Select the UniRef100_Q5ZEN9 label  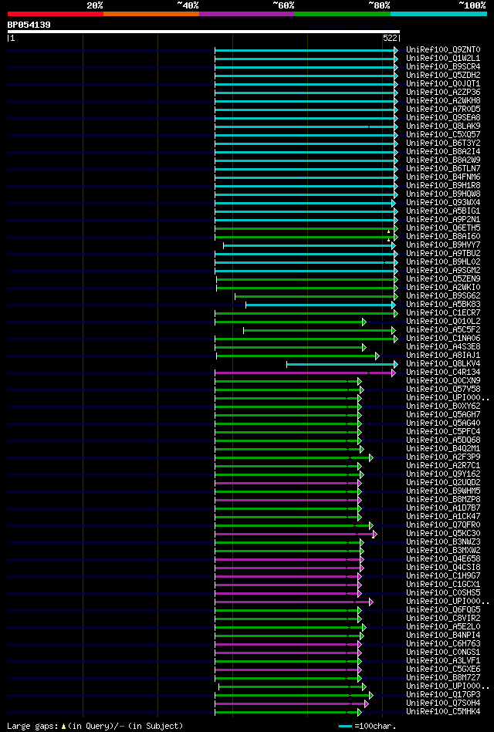pos(443,278)
